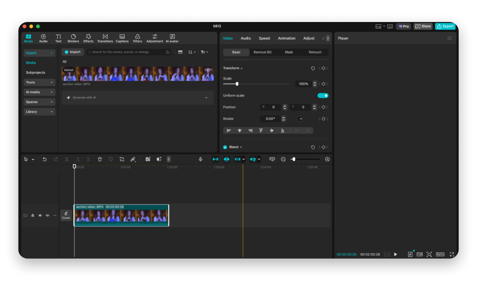Hide the video track with eye icon
This screenshot has height=283, width=477.
tap(40, 215)
